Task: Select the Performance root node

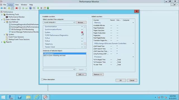Action: (x=8, y=12)
